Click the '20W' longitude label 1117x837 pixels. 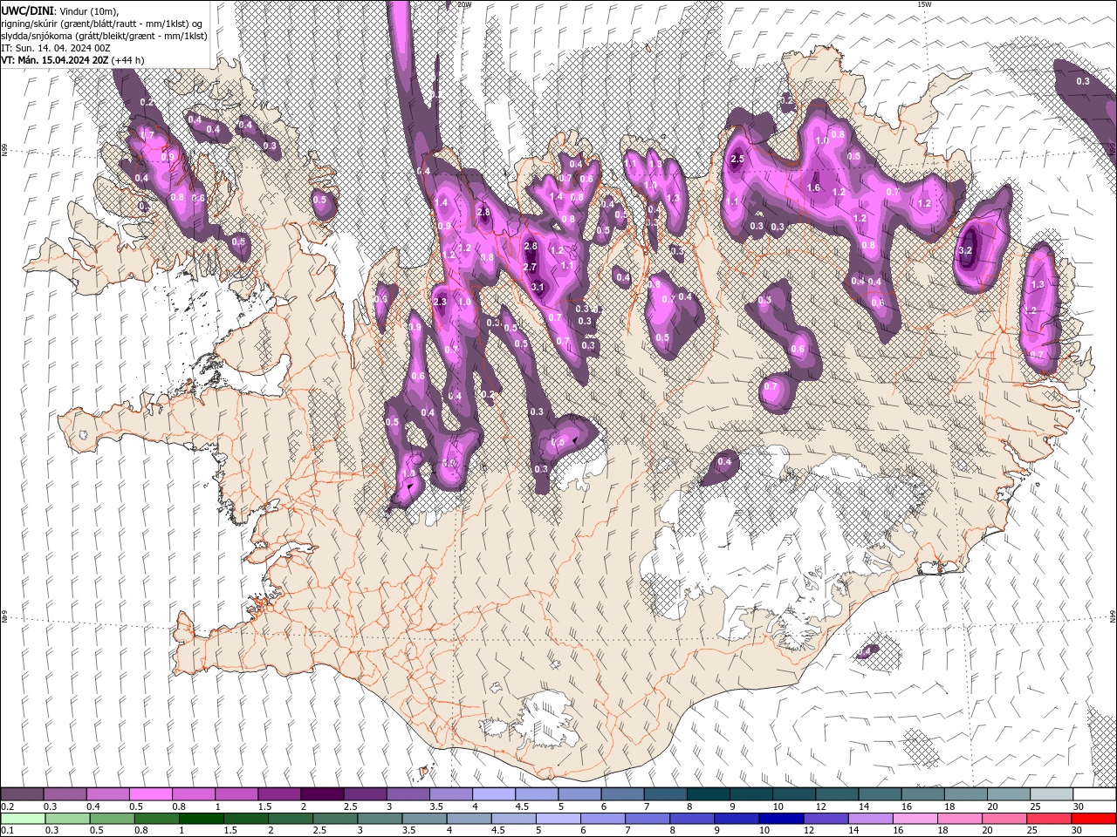[464, 4]
